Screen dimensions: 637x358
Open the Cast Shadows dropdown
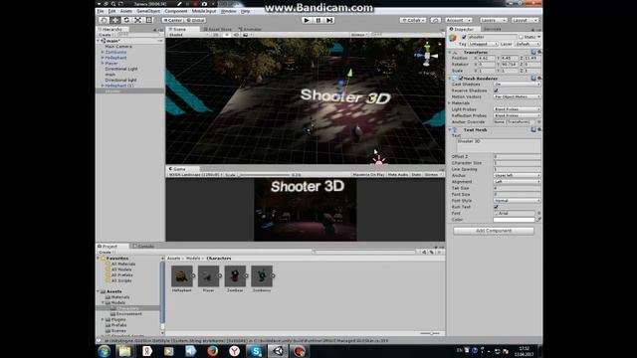(x=518, y=85)
